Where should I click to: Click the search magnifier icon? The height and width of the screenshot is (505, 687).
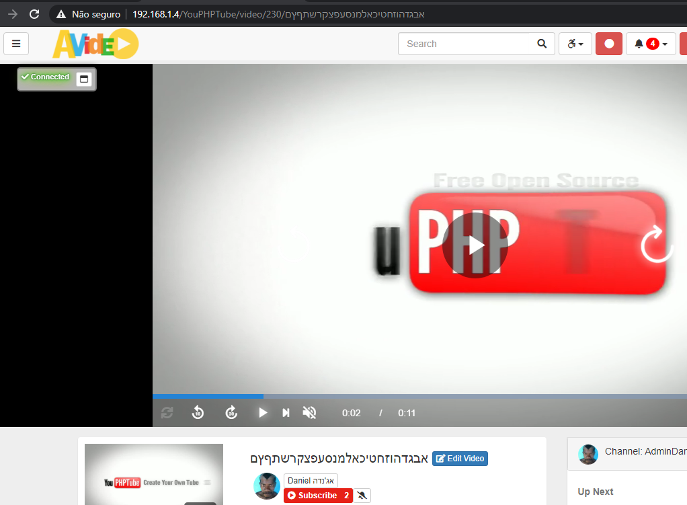click(542, 44)
